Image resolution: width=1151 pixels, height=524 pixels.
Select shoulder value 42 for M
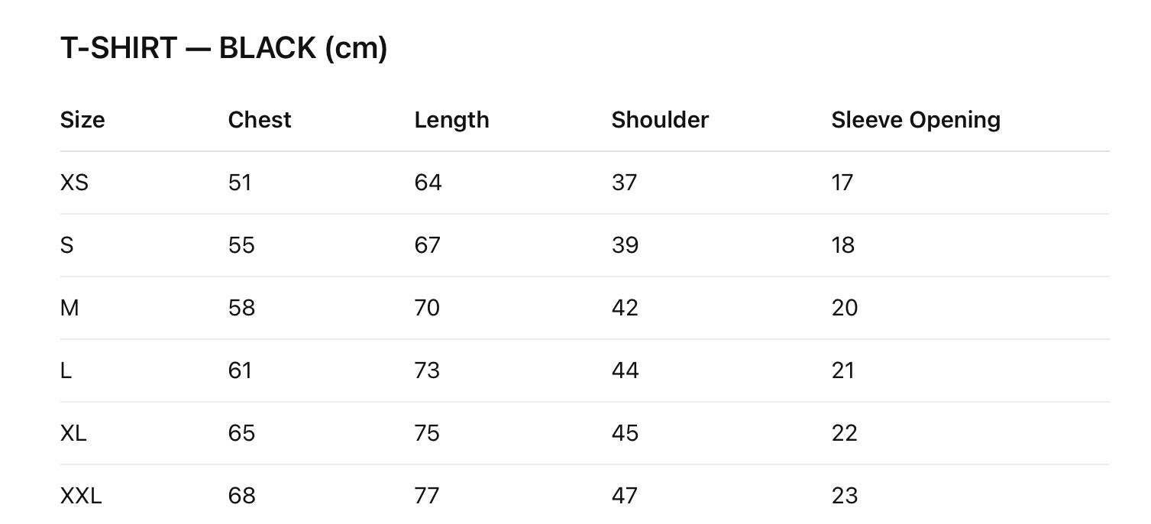(x=625, y=308)
